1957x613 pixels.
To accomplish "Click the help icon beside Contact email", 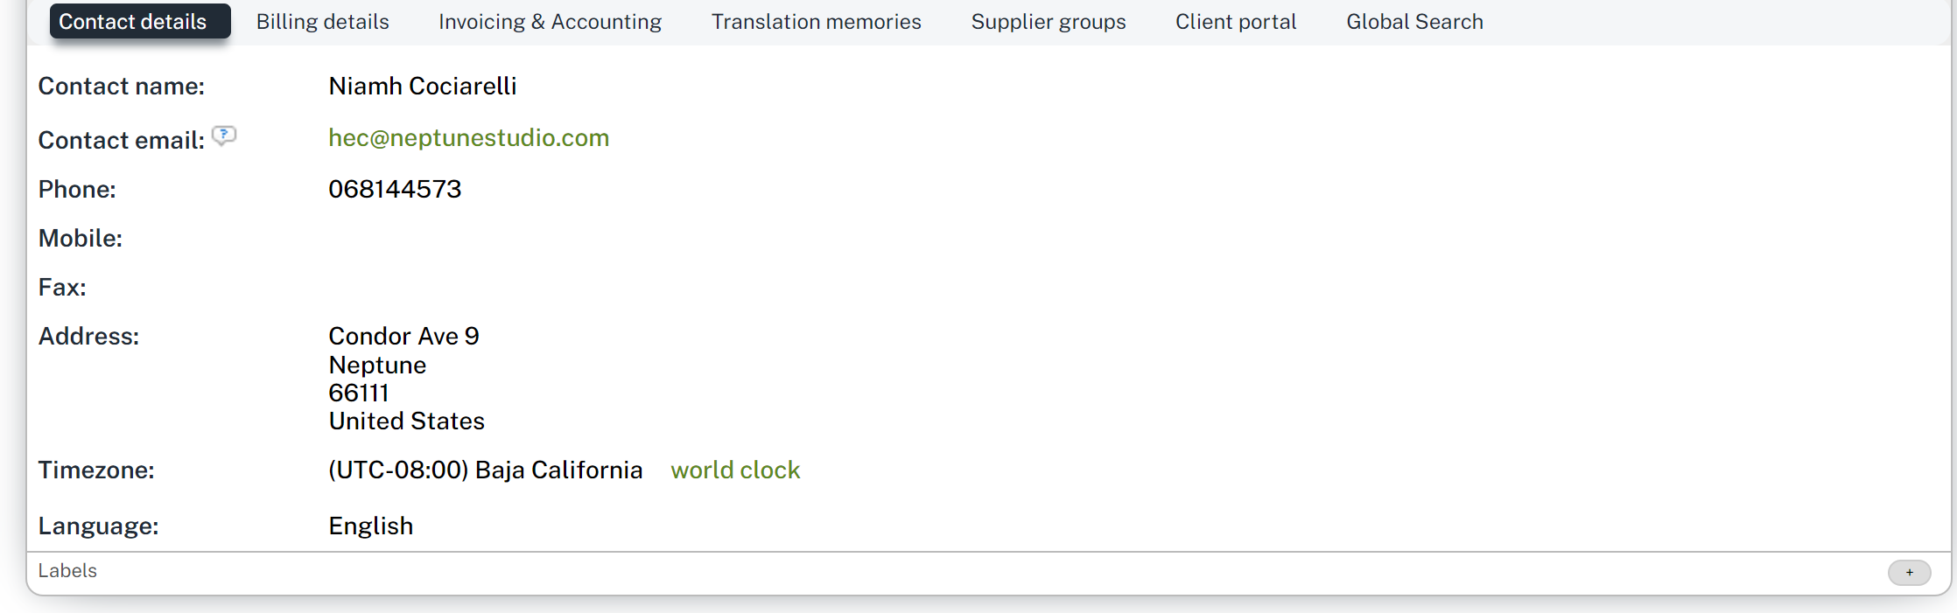I will pyautogui.click(x=224, y=136).
